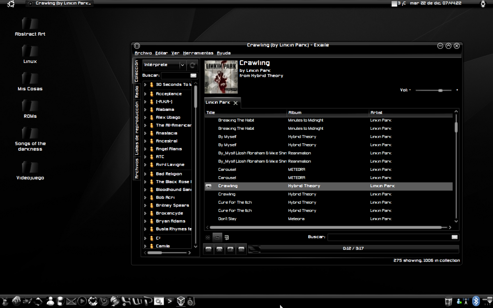Skip to previous track in Exaile
493x308 pixels.
[x=209, y=249]
